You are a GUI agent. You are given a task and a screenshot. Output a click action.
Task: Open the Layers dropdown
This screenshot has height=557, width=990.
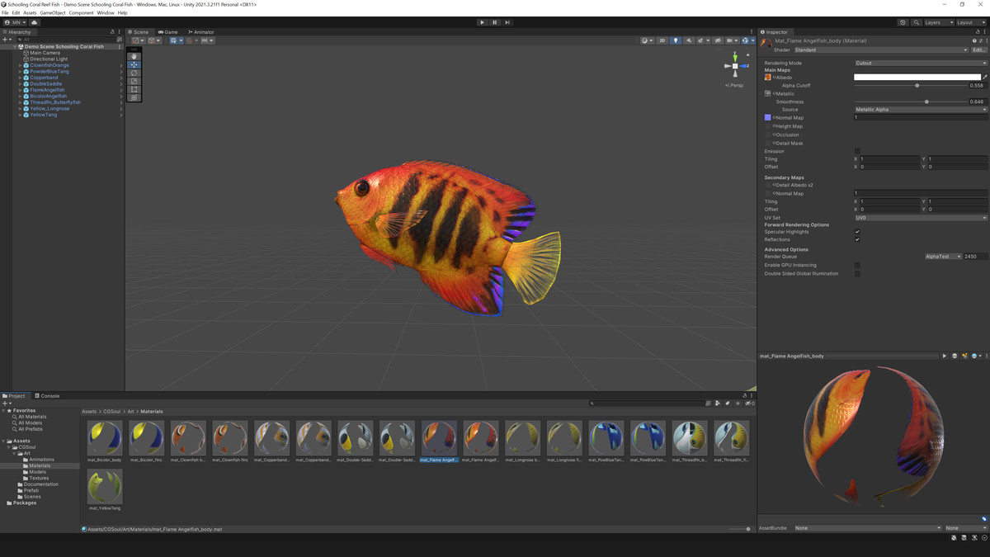point(939,22)
